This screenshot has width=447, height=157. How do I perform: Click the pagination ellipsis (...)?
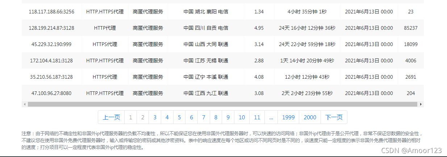click(271, 117)
